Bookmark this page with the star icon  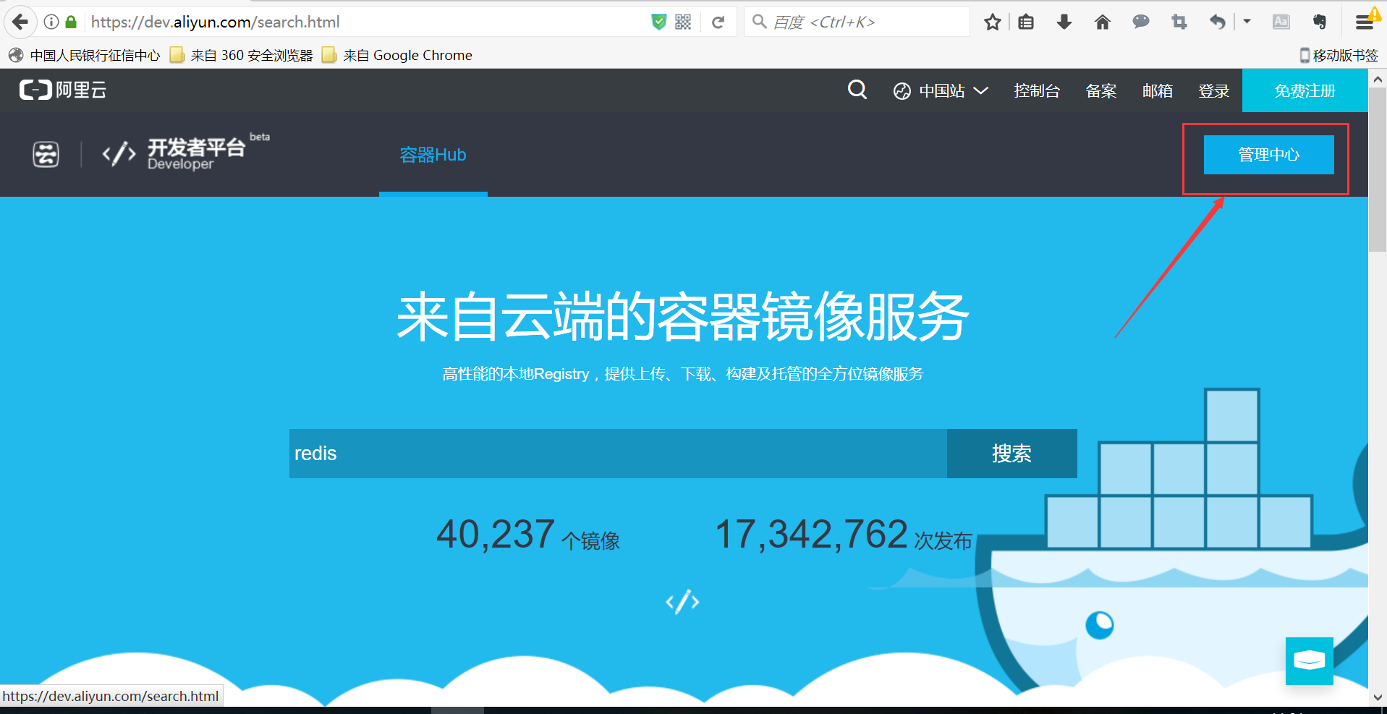point(993,22)
